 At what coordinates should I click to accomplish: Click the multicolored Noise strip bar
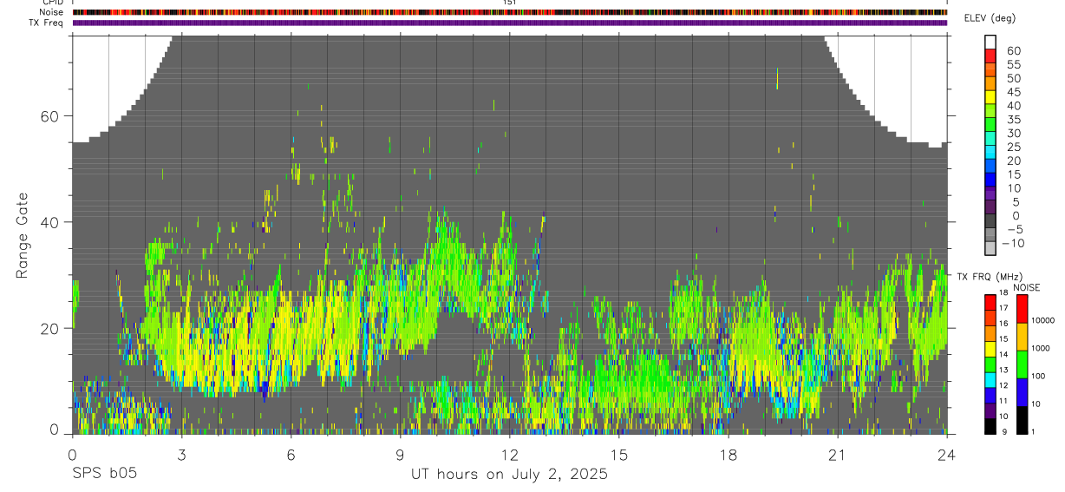tap(509, 12)
